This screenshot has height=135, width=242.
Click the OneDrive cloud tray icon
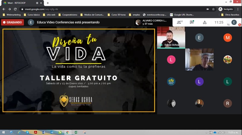215,133
